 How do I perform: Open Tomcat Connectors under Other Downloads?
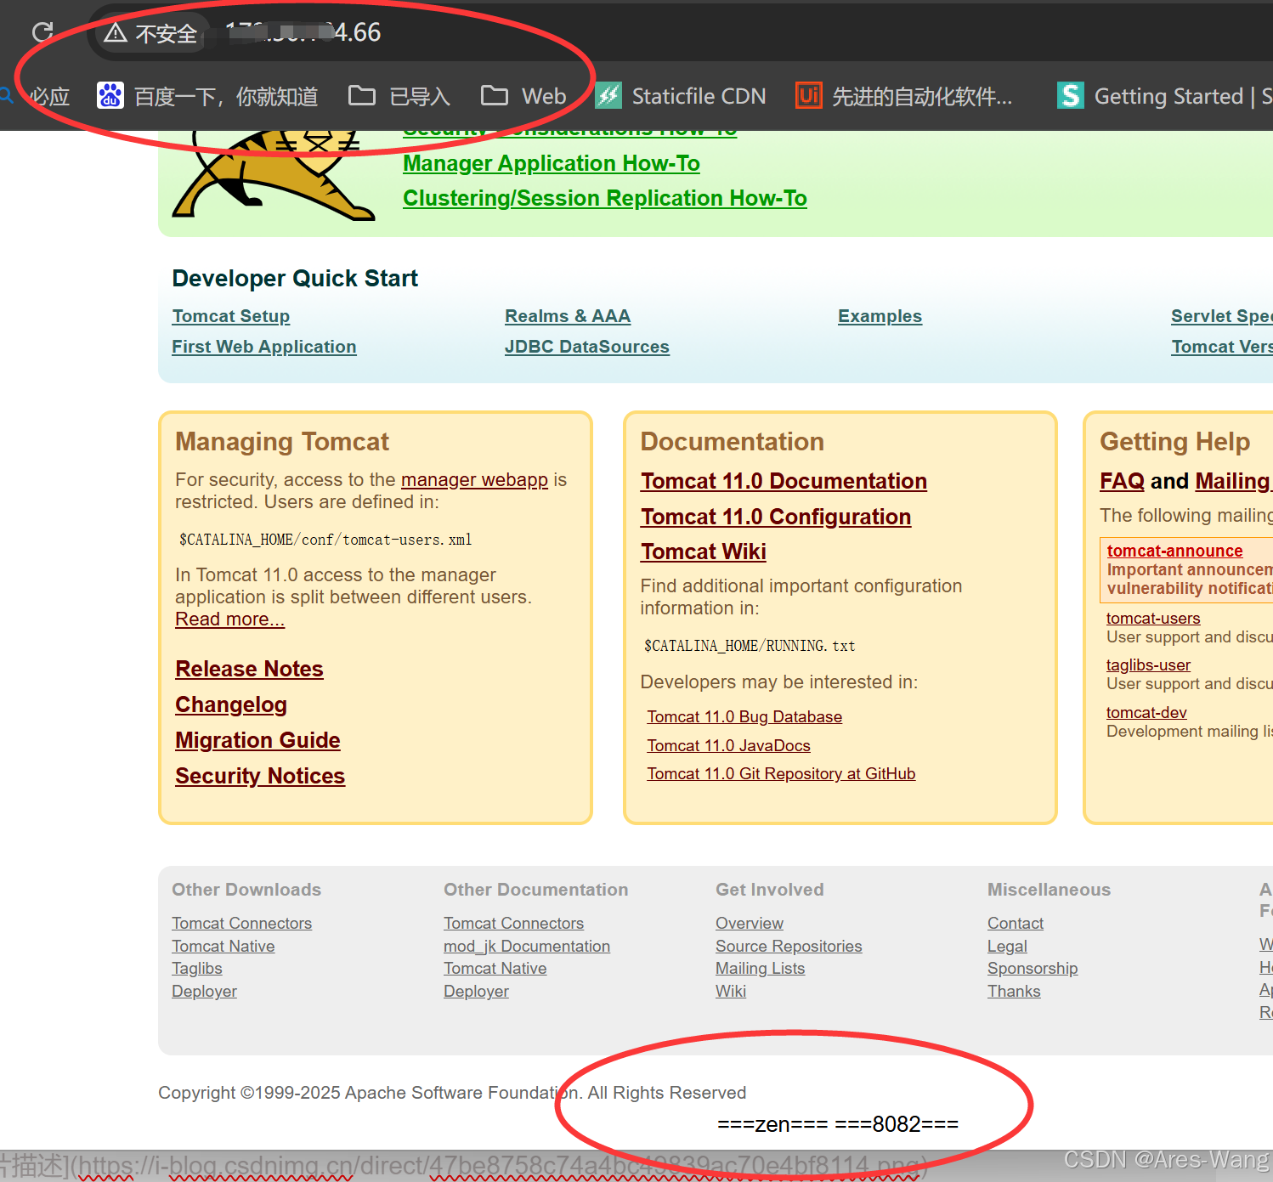[241, 923]
